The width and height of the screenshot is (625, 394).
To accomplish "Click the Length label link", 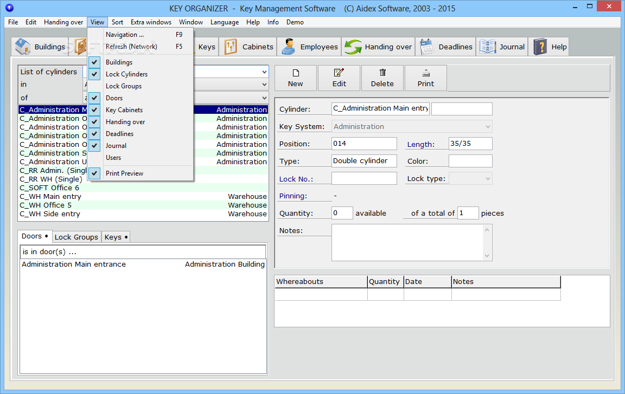I will tap(420, 145).
